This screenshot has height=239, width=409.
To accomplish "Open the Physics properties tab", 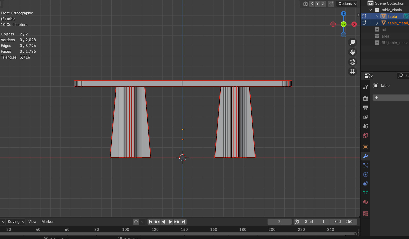I will [x=365, y=174].
